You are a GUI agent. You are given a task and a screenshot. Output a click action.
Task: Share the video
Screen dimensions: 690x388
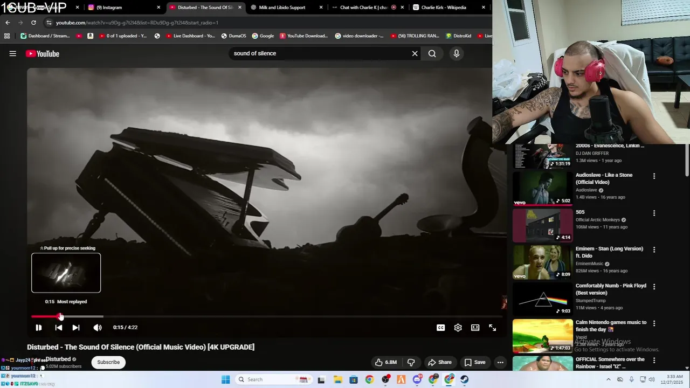pos(439,362)
